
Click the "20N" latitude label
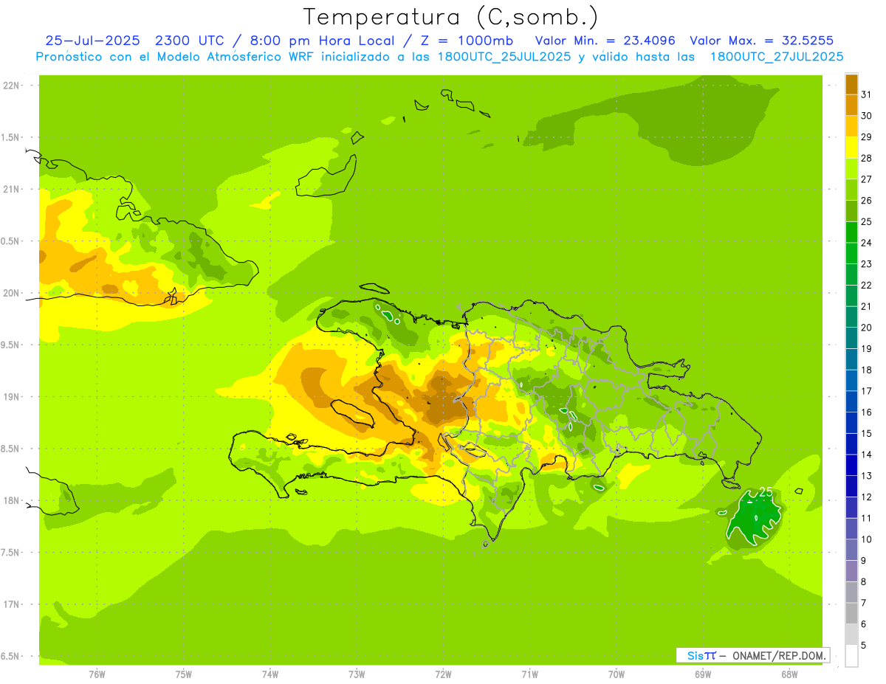click(13, 293)
